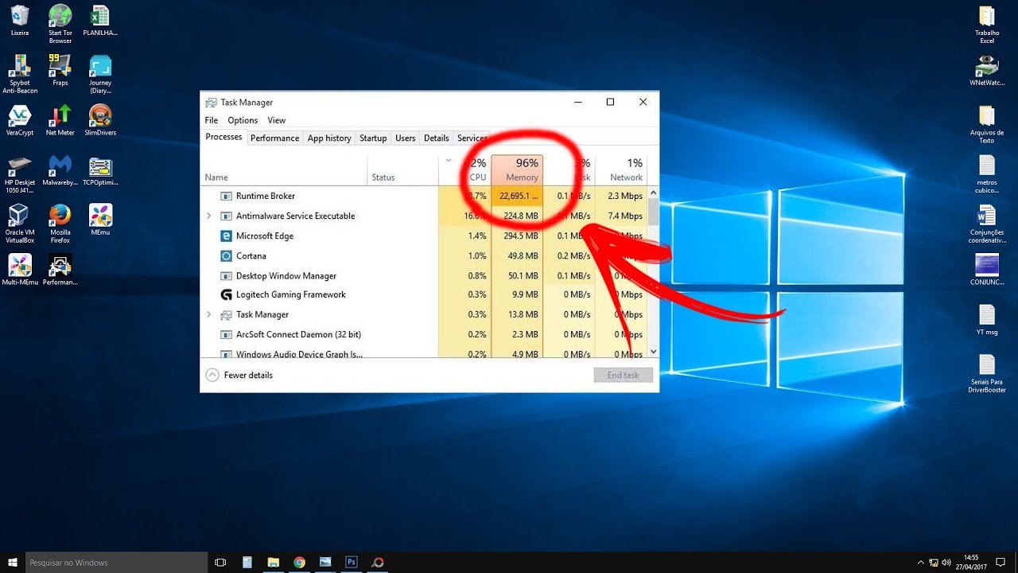
Task: Select the Malwarebytes desktop shortcut
Action: click(x=60, y=170)
